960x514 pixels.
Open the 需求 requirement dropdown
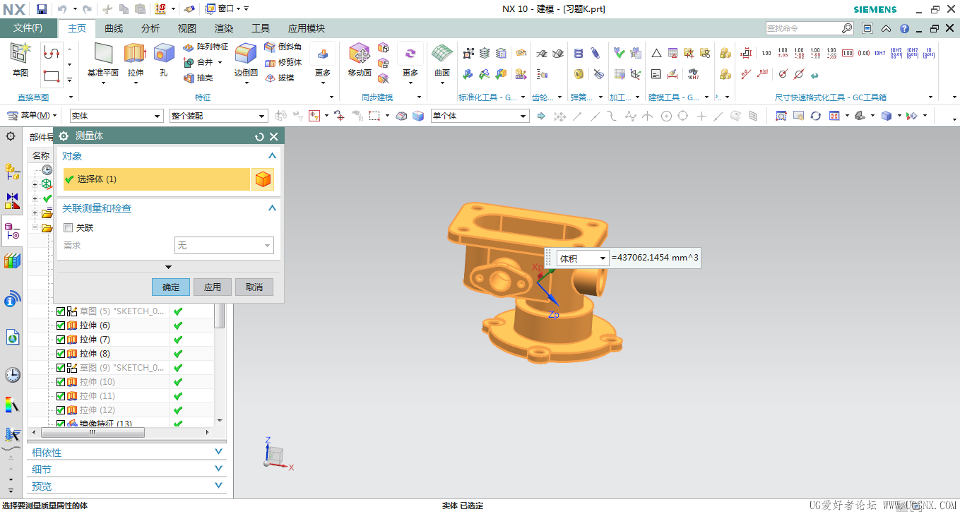pyautogui.click(x=224, y=245)
